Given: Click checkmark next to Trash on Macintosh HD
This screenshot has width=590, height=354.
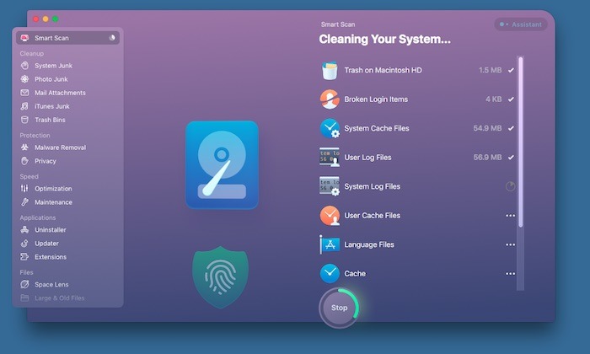Looking at the screenshot, I should [511, 70].
